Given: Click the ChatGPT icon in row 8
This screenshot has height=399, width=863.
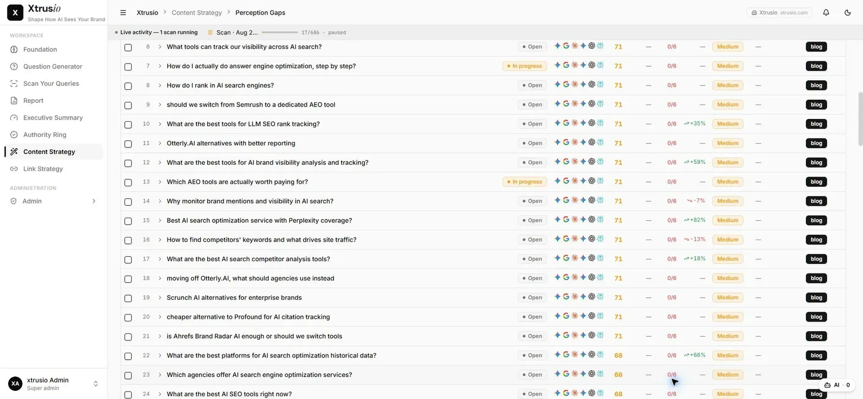Looking at the screenshot, I should [592, 85].
